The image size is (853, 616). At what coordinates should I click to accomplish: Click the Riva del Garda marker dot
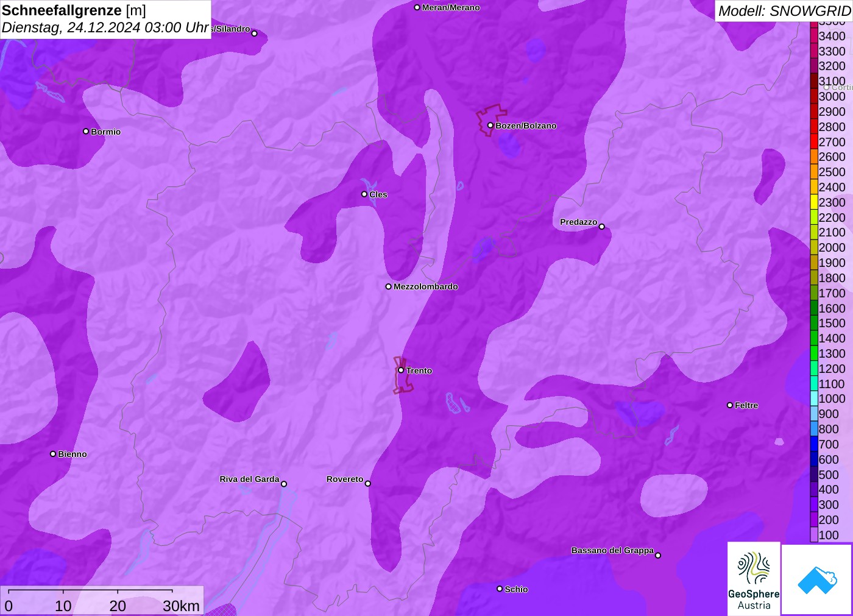(x=284, y=484)
